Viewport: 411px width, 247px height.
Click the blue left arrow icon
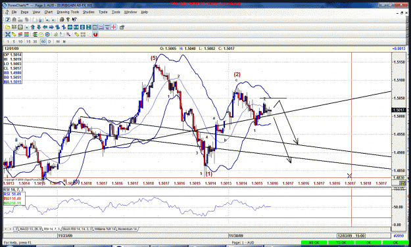tap(45, 27)
